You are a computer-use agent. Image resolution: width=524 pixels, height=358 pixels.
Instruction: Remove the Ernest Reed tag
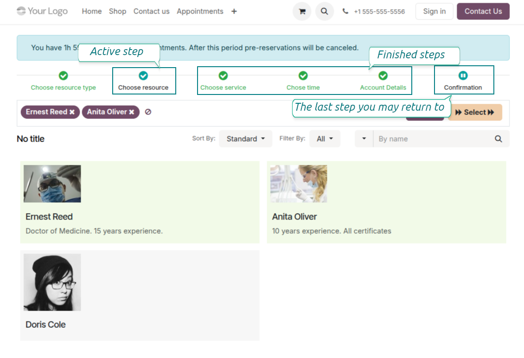point(72,112)
